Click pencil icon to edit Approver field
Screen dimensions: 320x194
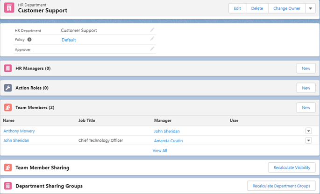click(152, 49)
